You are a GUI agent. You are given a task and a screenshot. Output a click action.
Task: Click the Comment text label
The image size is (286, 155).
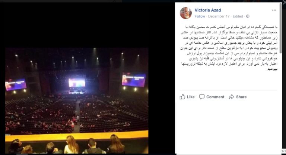215,97
